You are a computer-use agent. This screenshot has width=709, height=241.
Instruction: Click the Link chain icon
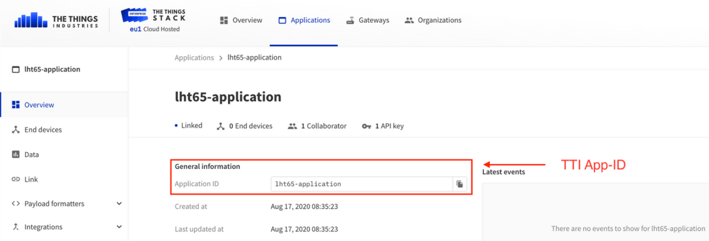point(16,180)
